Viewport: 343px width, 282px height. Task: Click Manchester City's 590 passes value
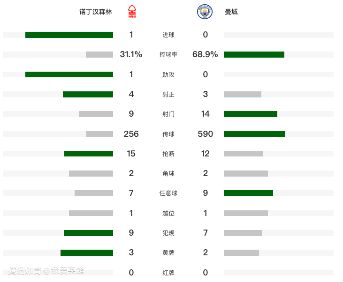click(205, 134)
